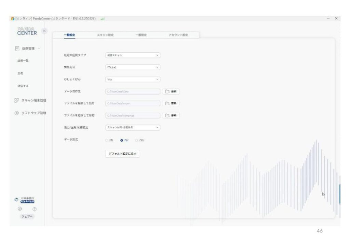Click the デフォルト設定に戻す button
The height and width of the screenshot is (242, 350).
[122, 154]
